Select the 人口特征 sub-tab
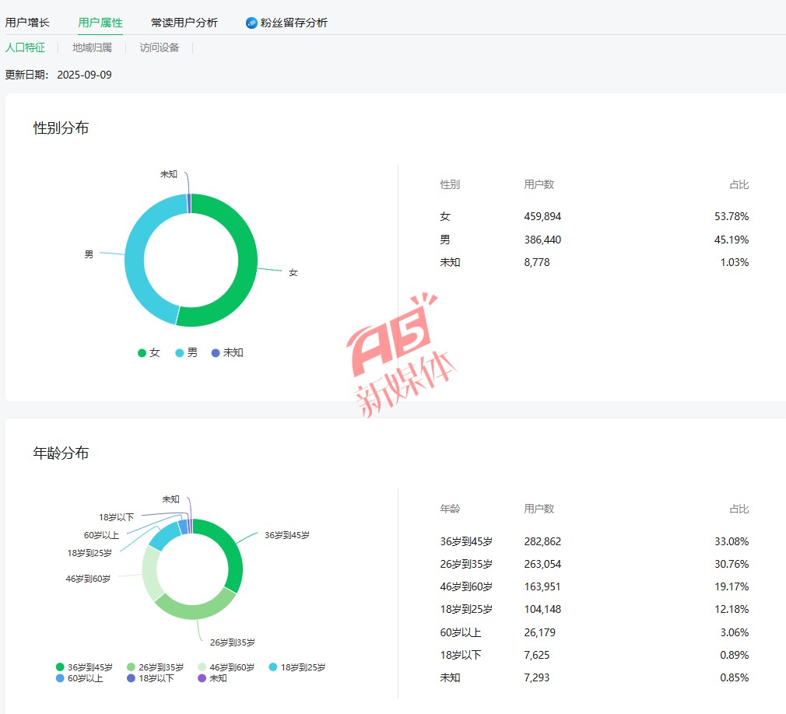Viewport: 786px width, 714px height. pos(25,47)
